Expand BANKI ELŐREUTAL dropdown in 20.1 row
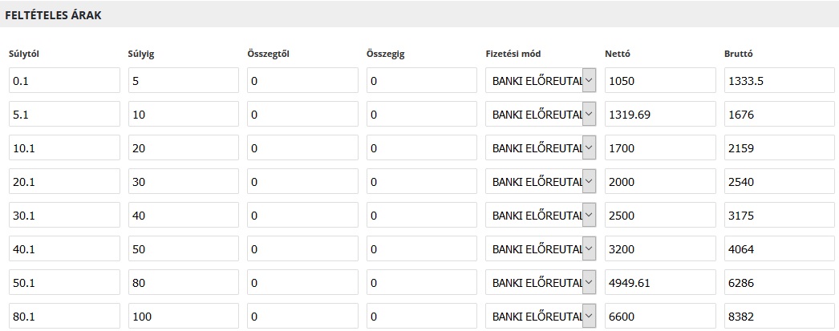This screenshot has width=839, height=331. [541, 181]
